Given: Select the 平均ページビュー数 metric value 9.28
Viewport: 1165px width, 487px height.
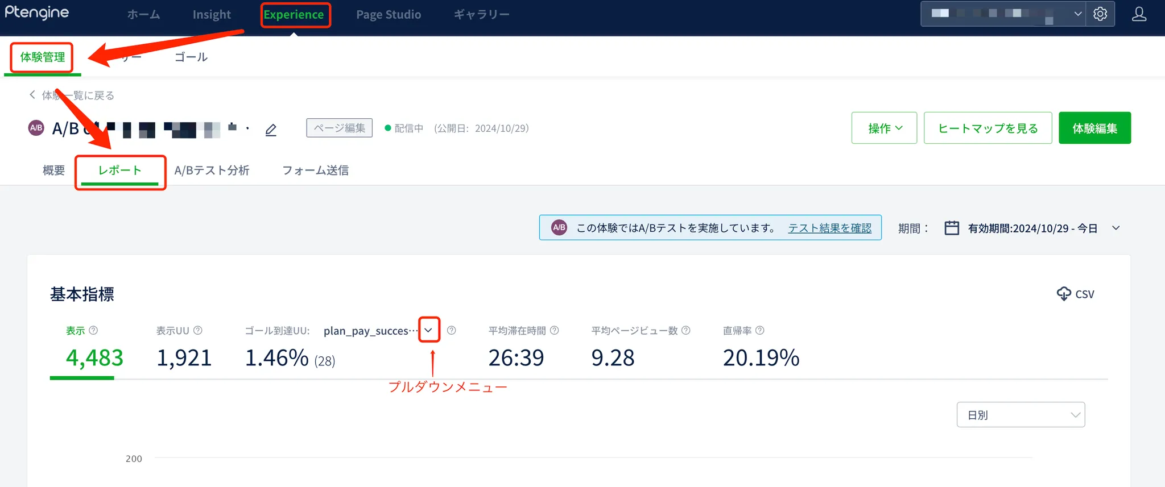Looking at the screenshot, I should (613, 357).
